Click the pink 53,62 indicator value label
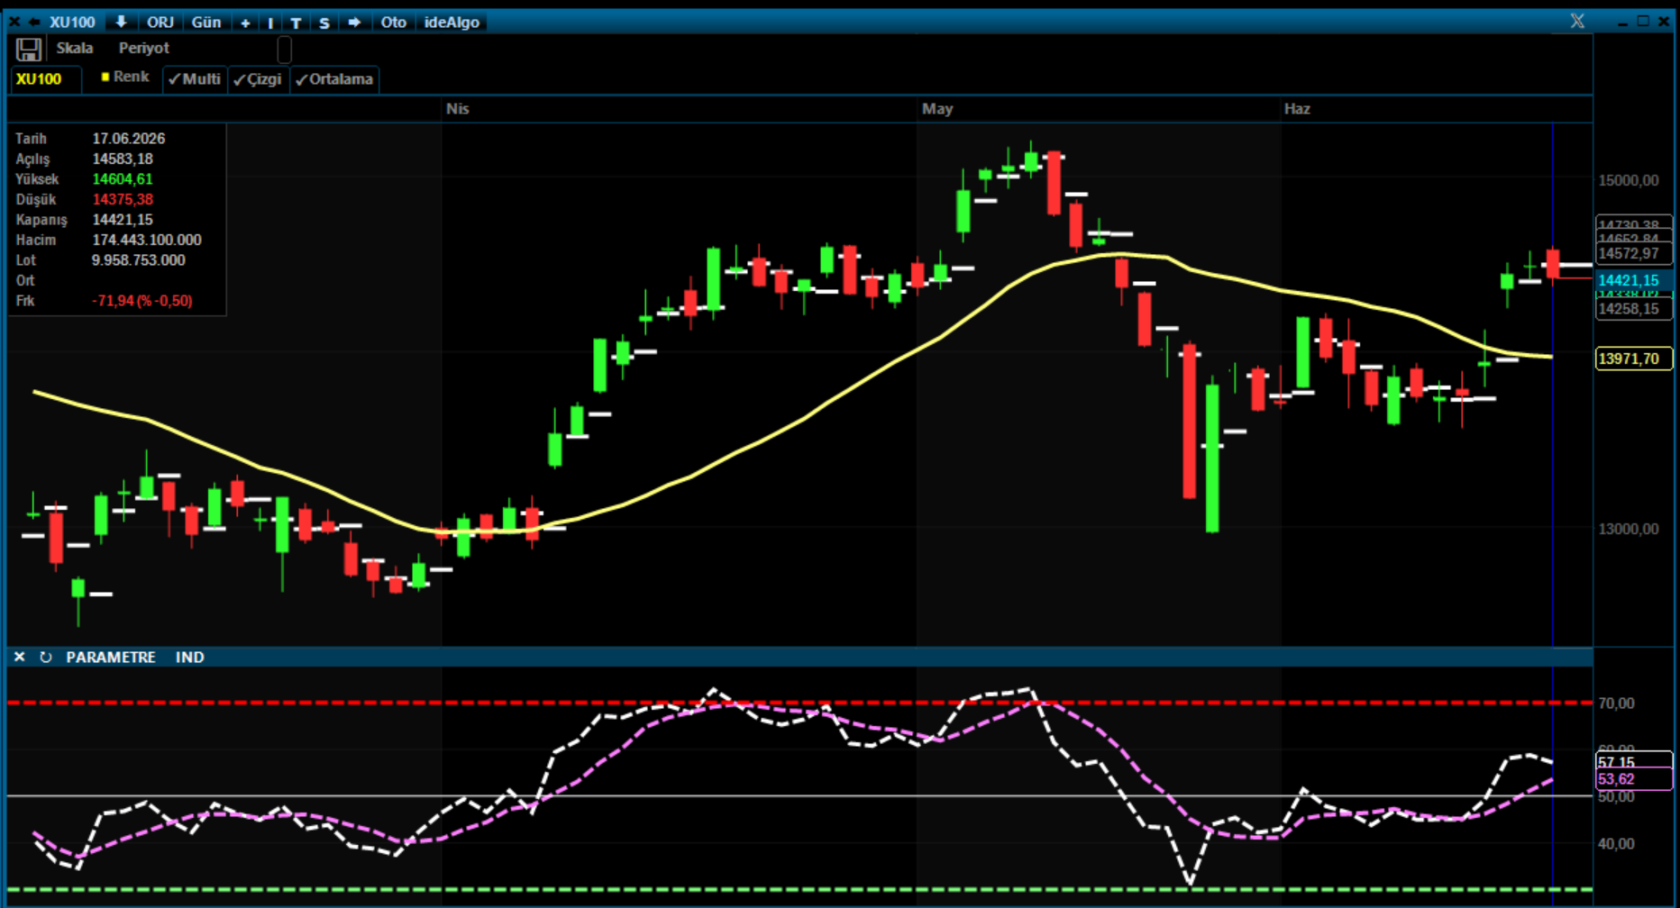 coord(1633,779)
